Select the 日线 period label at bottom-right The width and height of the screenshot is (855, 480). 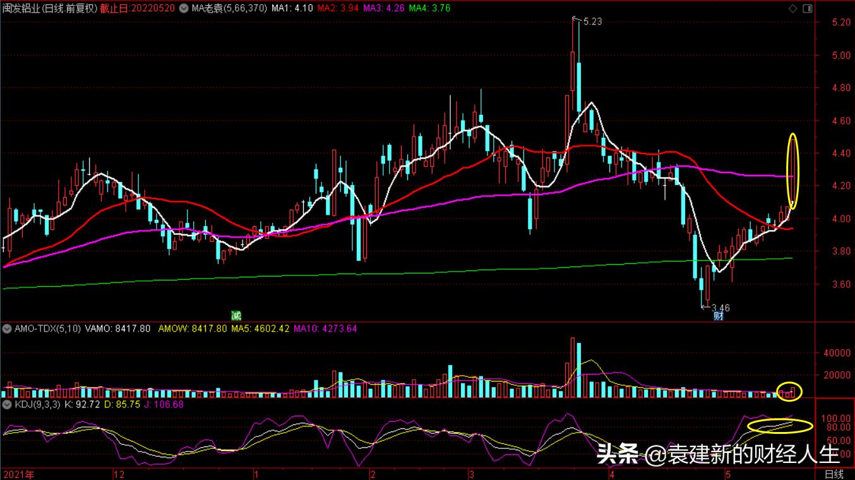click(834, 474)
